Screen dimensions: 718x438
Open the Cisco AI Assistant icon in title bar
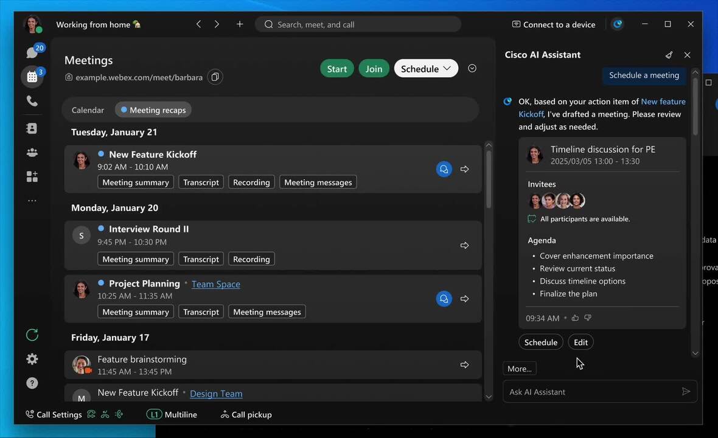618,24
